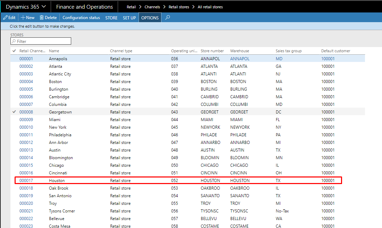Open default customer 100001 link in Annapolis row
Viewport: 382px width, 228px height.
tap(328, 59)
